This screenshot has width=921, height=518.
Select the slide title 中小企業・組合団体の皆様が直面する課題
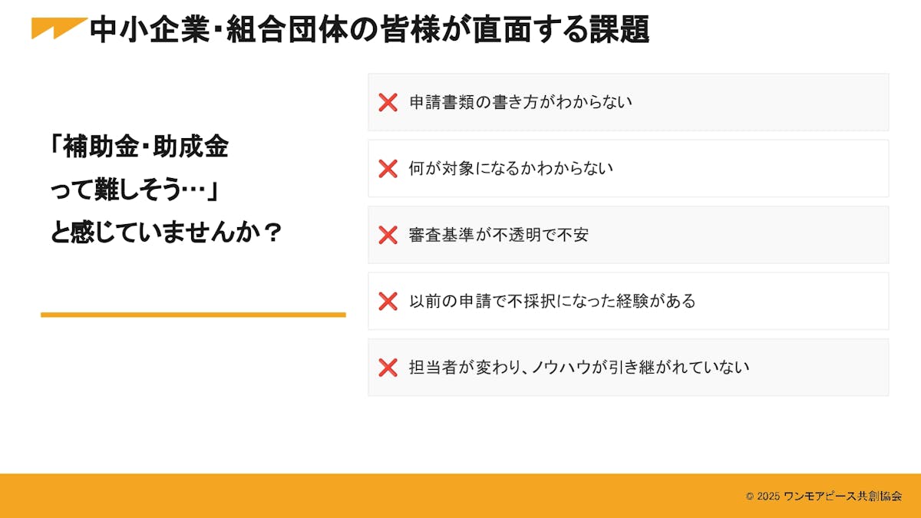[x=369, y=30]
